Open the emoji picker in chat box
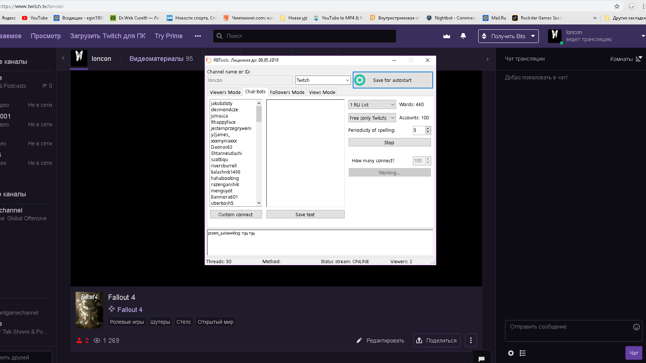The image size is (646, 363). coord(636,327)
